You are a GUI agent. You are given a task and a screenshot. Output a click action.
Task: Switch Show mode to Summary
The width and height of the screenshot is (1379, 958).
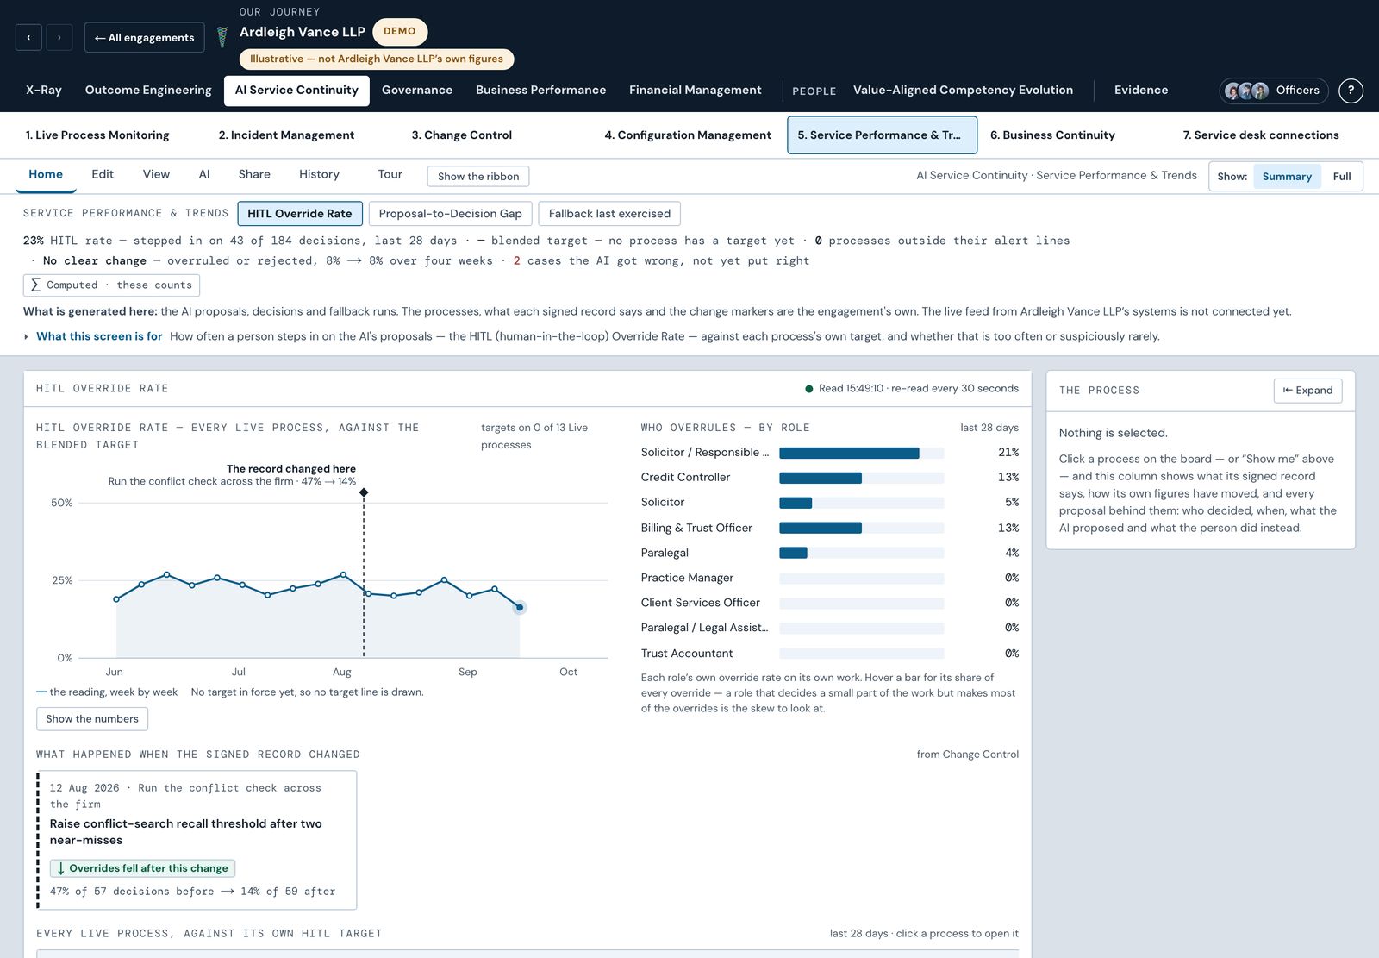click(1287, 177)
